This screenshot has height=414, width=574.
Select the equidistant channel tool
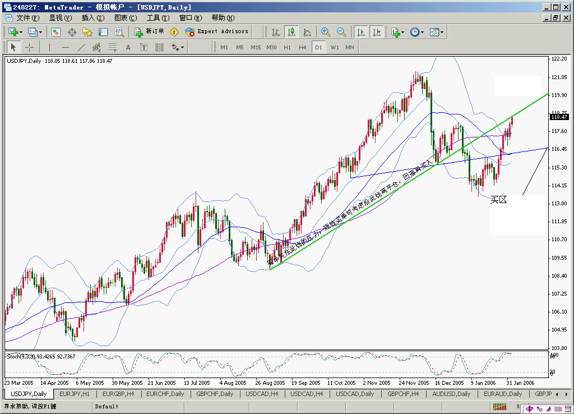coord(96,47)
